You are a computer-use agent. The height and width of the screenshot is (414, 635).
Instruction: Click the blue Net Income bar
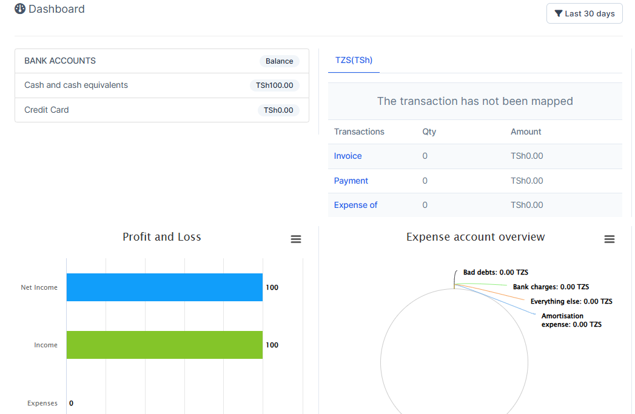(164, 287)
